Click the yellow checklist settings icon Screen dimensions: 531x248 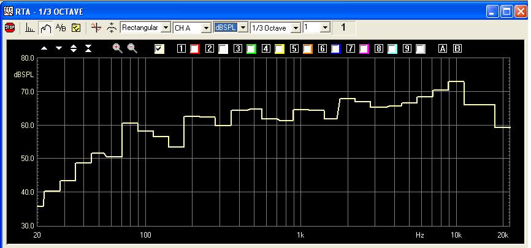click(x=76, y=28)
